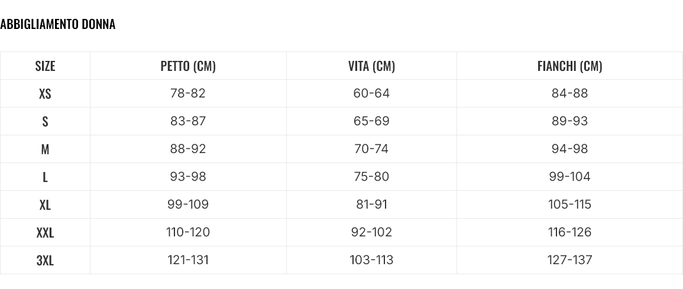Image resolution: width=683 pixels, height=289 pixels.
Task: Select the PETTO (CM) column header
Action: [188, 66]
